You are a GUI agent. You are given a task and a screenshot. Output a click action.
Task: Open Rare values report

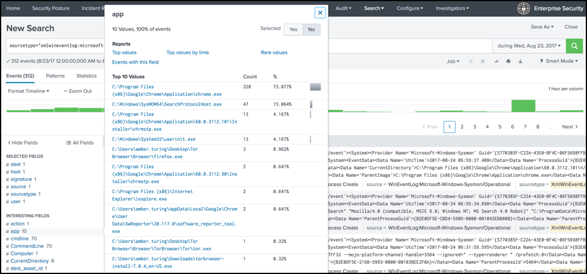click(274, 53)
